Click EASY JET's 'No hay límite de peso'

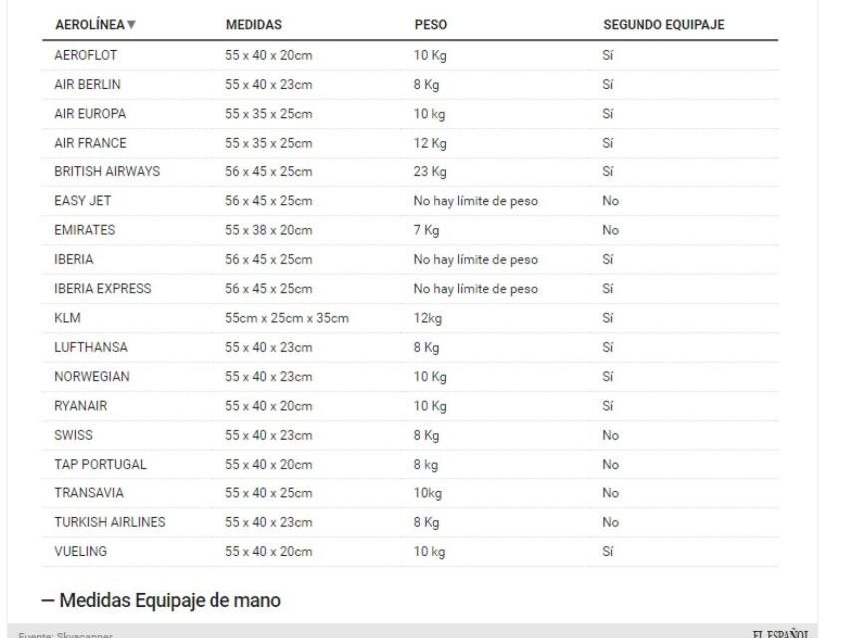(475, 200)
